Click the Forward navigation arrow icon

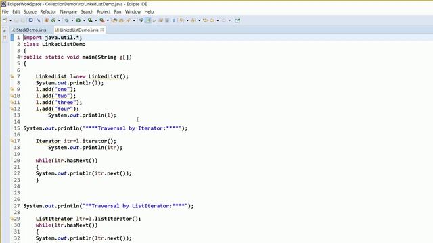point(224,20)
